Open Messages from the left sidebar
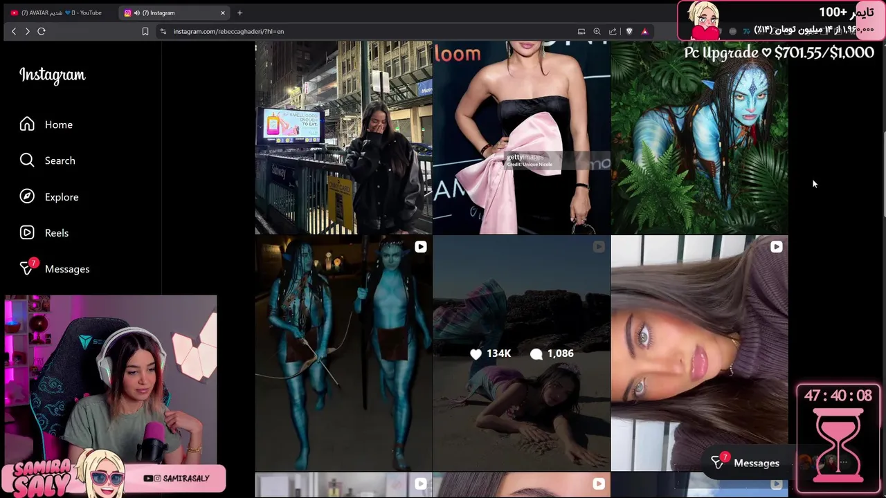 pos(55,269)
